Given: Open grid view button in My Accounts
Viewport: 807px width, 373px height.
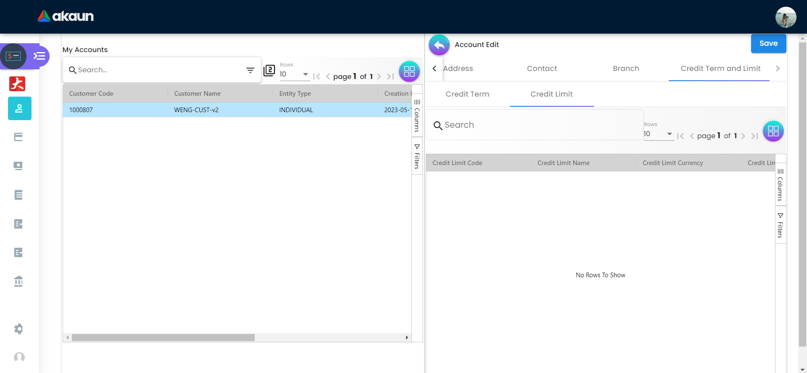Looking at the screenshot, I should (x=409, y=71).
